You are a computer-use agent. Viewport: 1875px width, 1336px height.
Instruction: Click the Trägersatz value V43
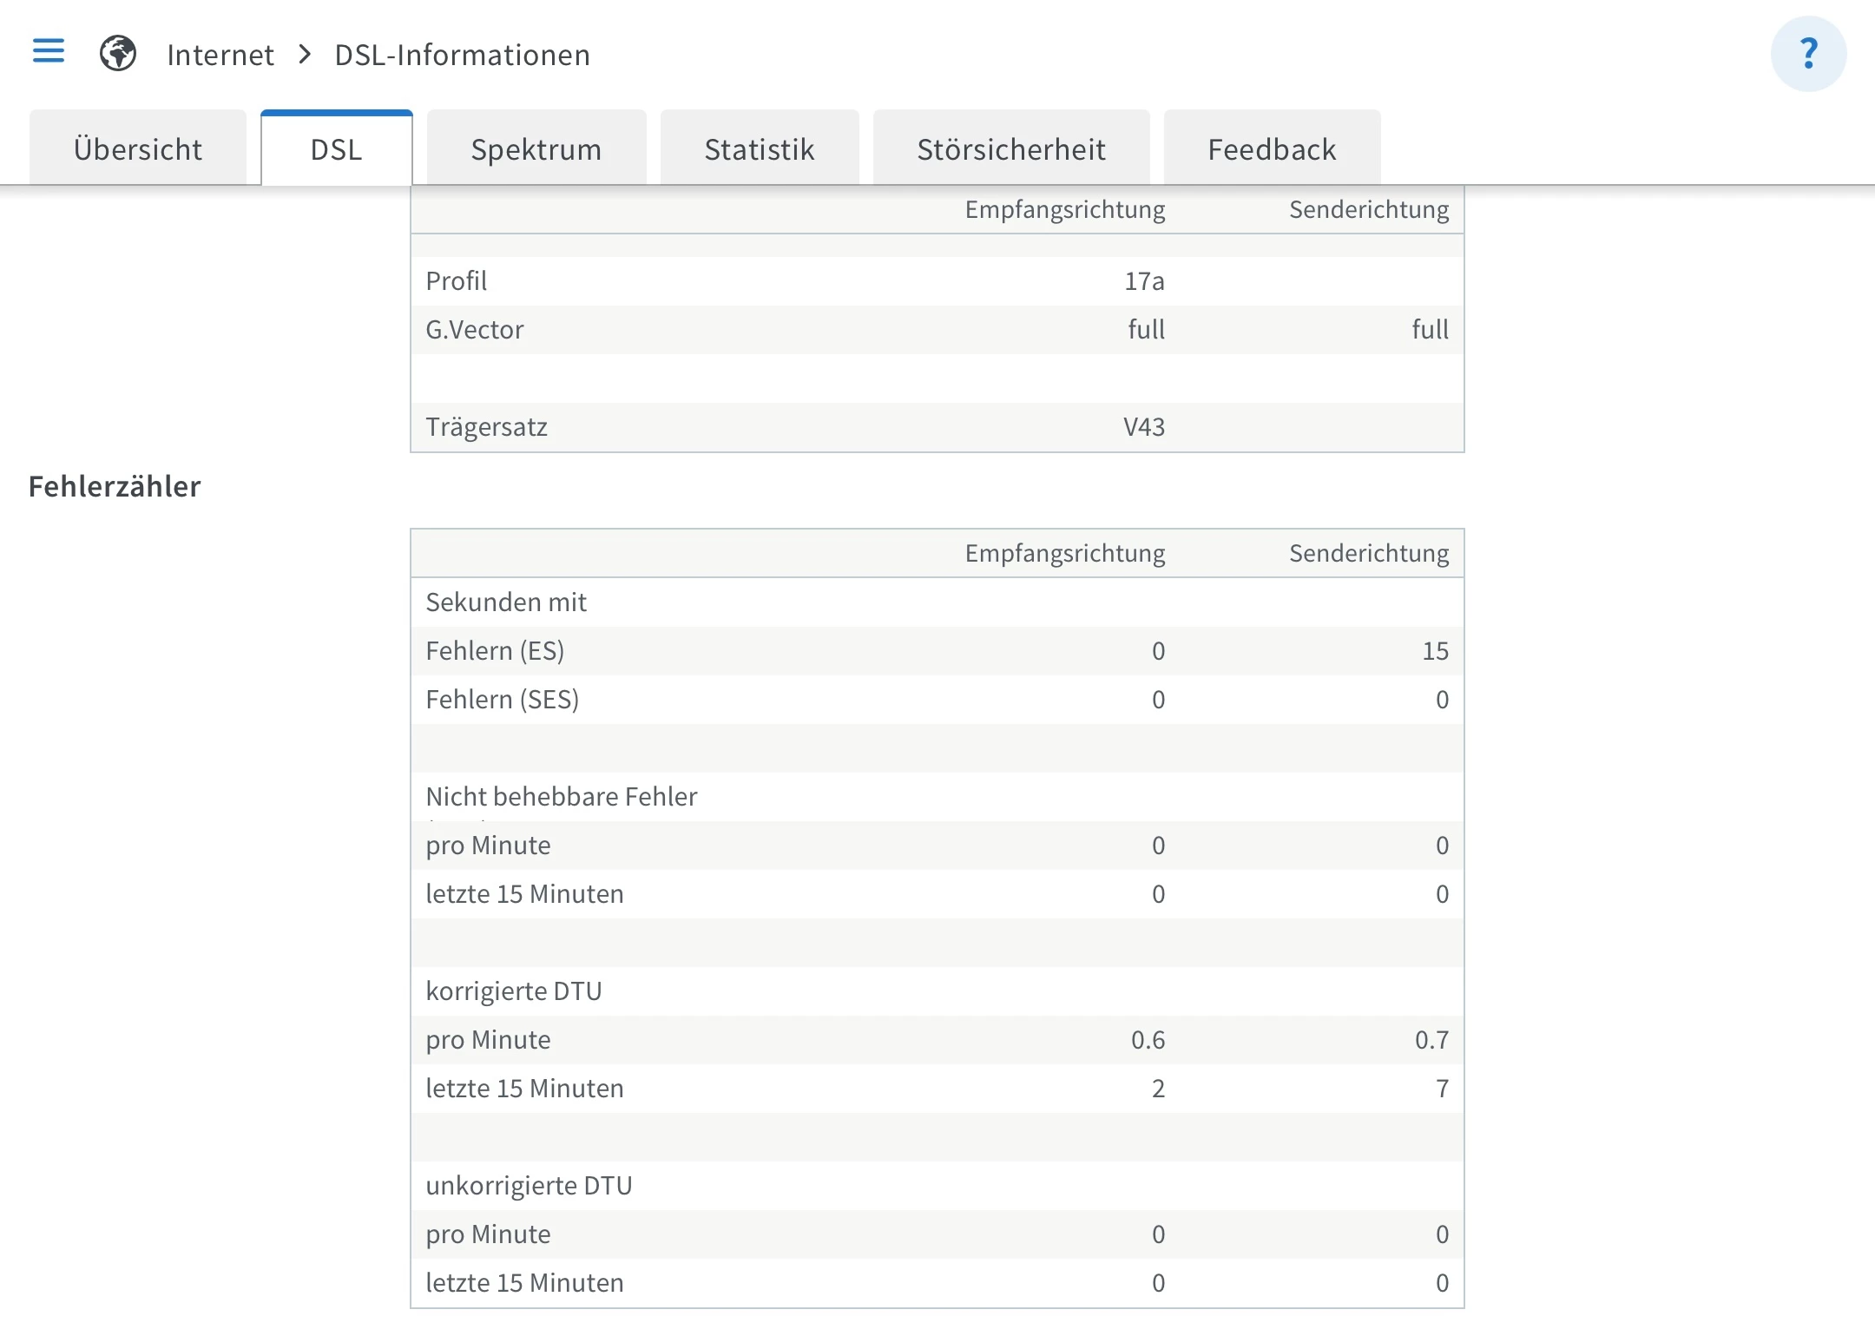click(x=1144, y=426)
